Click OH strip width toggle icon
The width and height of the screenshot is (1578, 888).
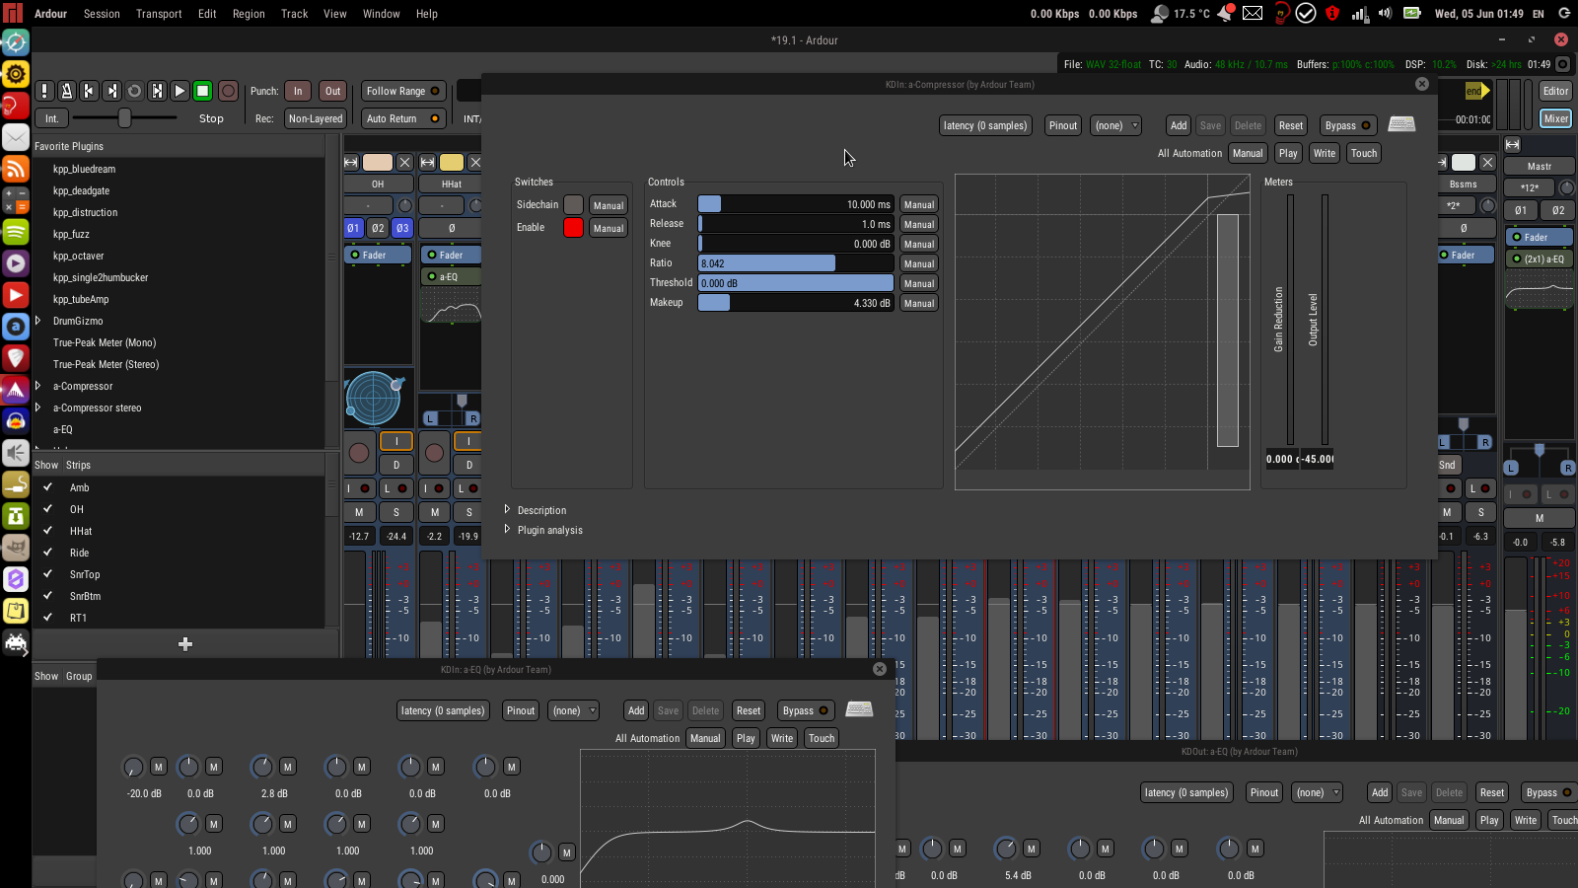351,162
